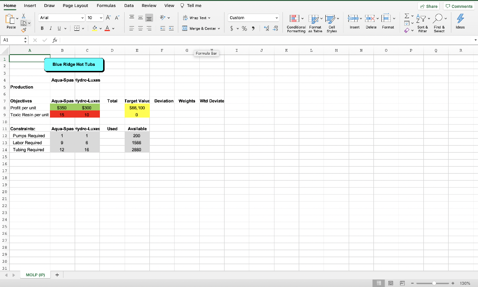Image resolution: width=478 pixels, height=287 pixels.
Task: Click the Share button
Action: tap(429, 6)
